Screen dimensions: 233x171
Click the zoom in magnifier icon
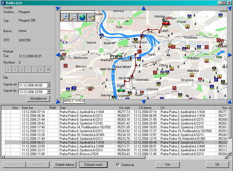(65, 17)
